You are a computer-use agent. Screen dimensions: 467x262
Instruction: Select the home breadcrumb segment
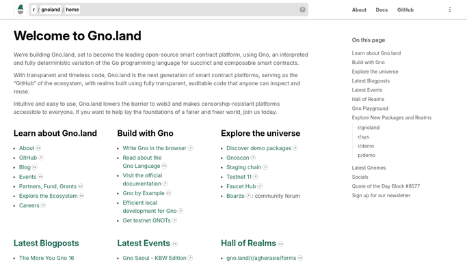coord(72,10)
